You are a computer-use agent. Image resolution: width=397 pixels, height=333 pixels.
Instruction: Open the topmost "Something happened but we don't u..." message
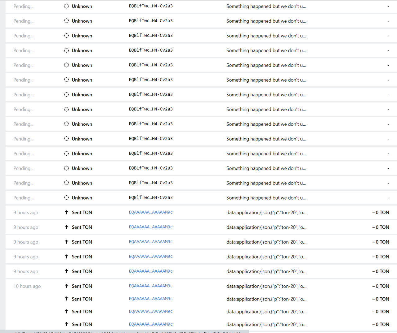point(266,6)
